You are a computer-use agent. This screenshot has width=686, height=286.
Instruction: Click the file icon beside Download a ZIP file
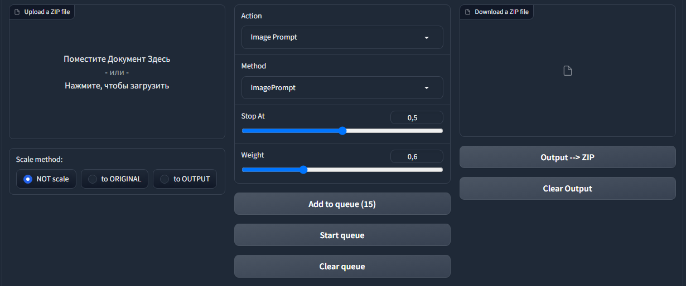[467, 12]
